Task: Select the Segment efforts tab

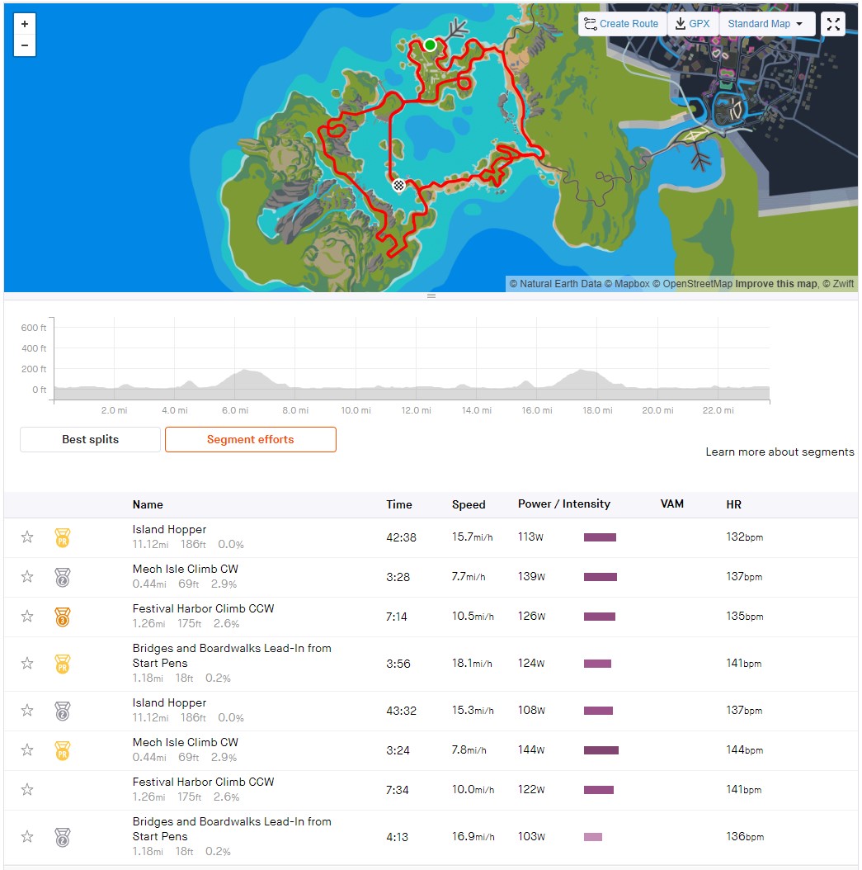Action: (251, 439)
